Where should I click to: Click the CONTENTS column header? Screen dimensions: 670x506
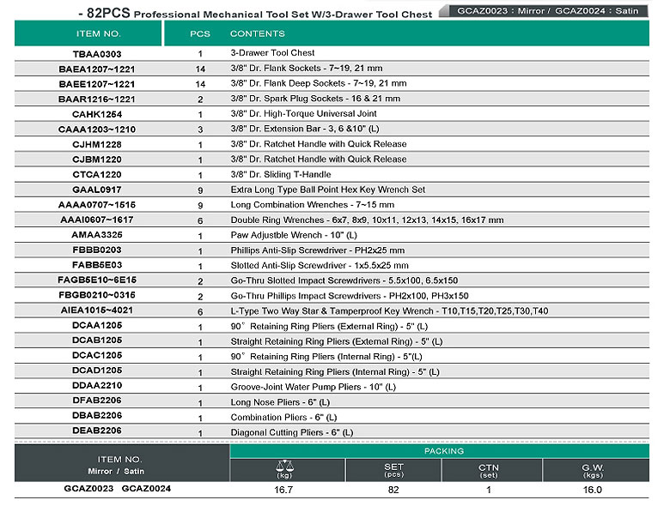(x=257, y=33)
